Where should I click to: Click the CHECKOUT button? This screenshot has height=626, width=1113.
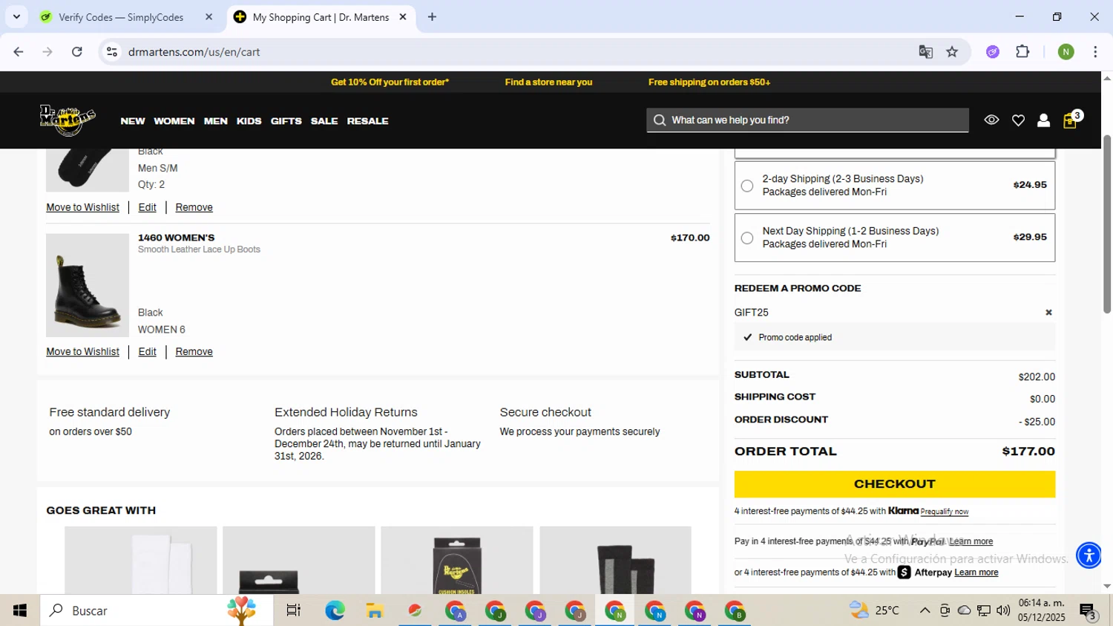(895, 484)
